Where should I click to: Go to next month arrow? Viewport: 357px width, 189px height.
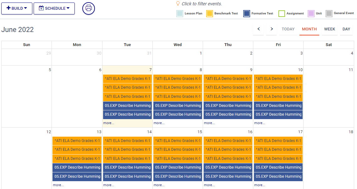(272, 29)
